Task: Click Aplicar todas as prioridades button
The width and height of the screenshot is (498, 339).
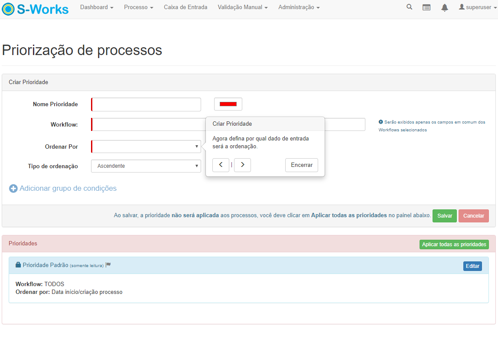Action: coord(454,244)
